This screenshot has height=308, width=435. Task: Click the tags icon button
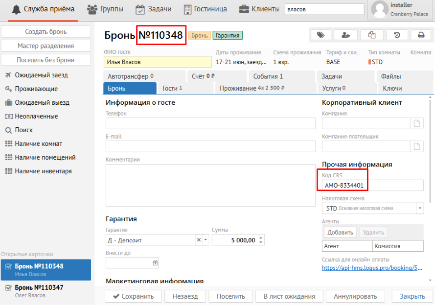(x=321, y=35)
